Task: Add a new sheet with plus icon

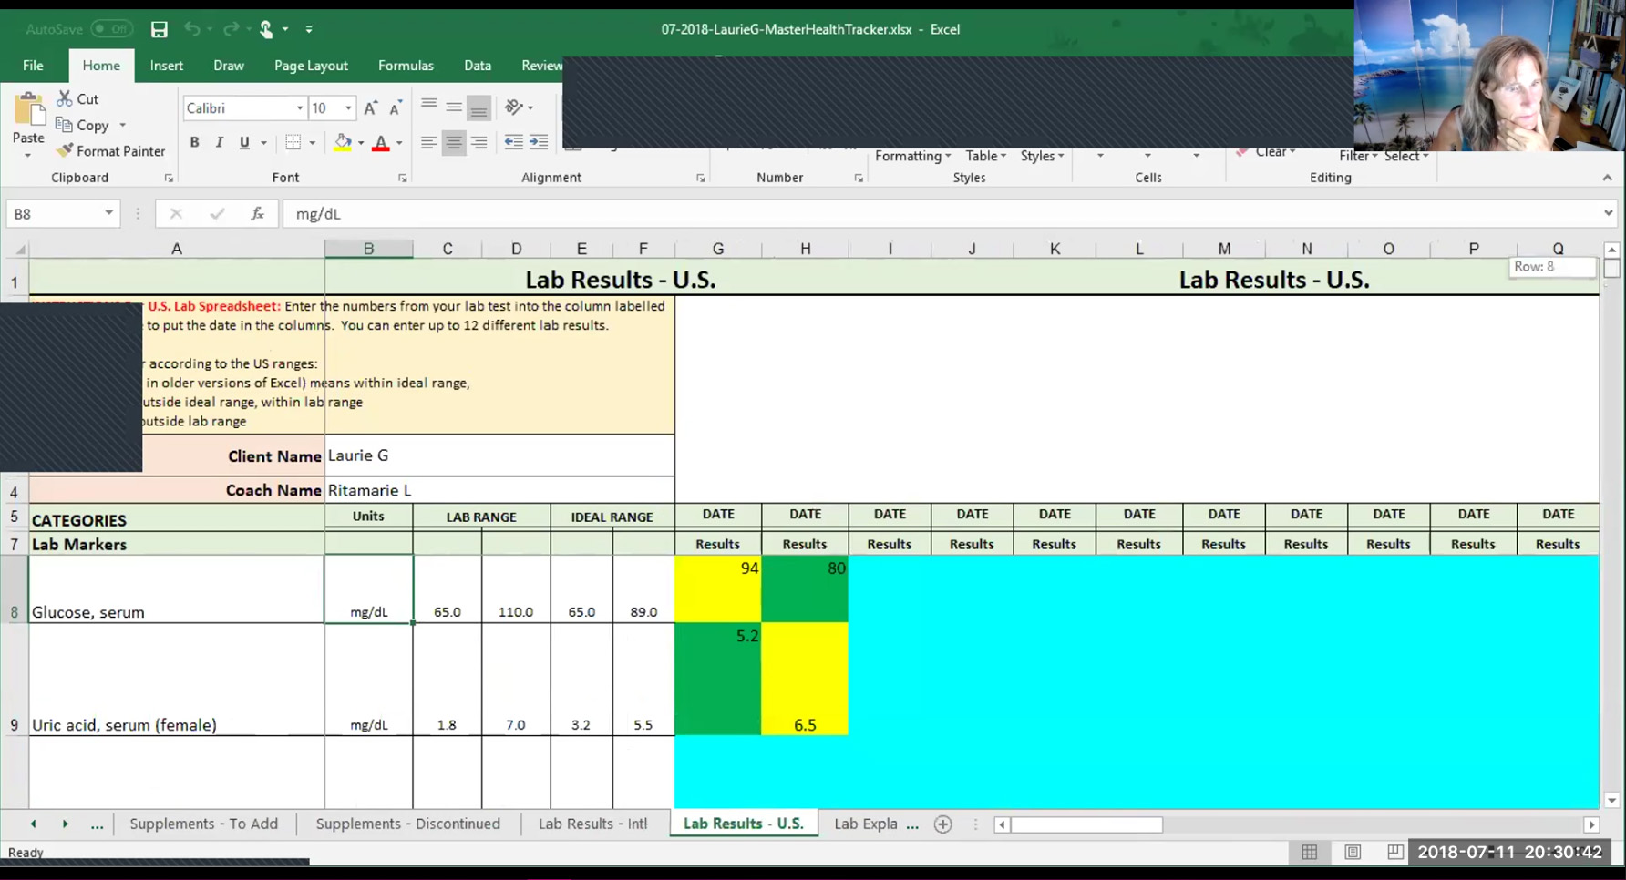Action: click(943, 824)
